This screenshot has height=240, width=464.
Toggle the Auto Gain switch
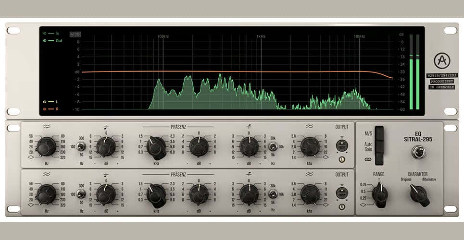(379, 146)
